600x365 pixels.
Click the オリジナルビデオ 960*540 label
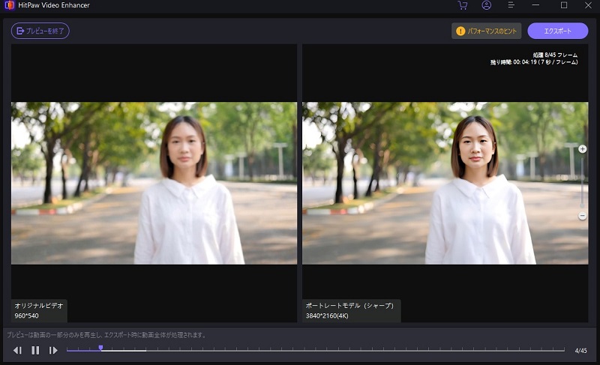(x=40, y=310)
